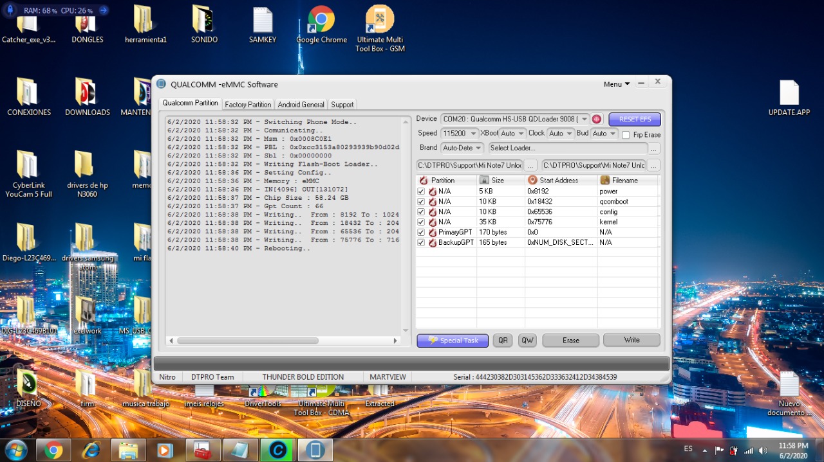Enable the Frp Erase checkbox
The height and width of the screenshot is (462, 824).
point(626,135)
